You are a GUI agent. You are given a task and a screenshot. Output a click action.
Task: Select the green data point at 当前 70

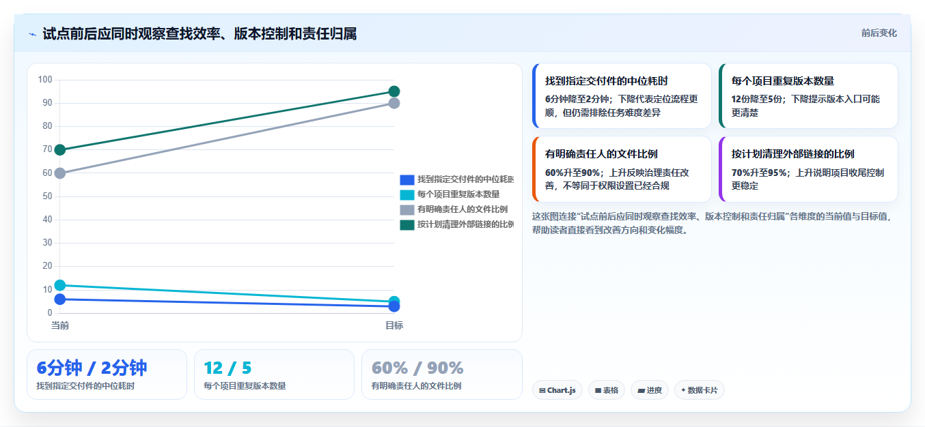60,150
